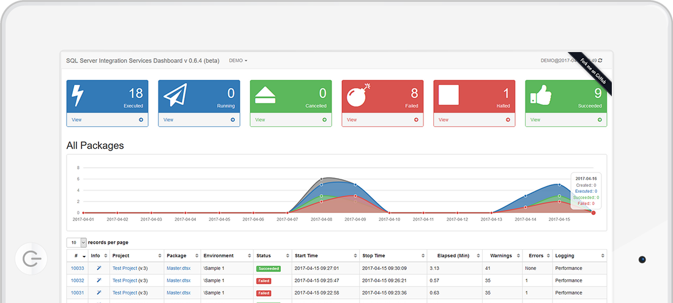Open execution ID 10031 link
Screen dimensions: 673x303
(x=77, y=293)
